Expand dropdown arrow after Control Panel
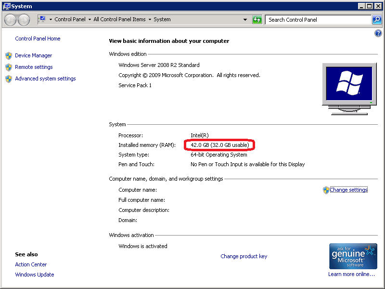The image size is (385, 289). [x=90, y=19]
